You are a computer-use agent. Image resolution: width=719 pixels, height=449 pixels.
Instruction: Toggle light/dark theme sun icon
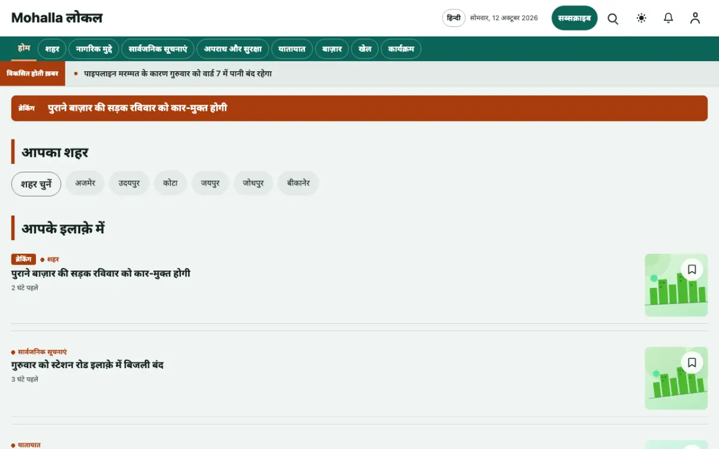642,19
